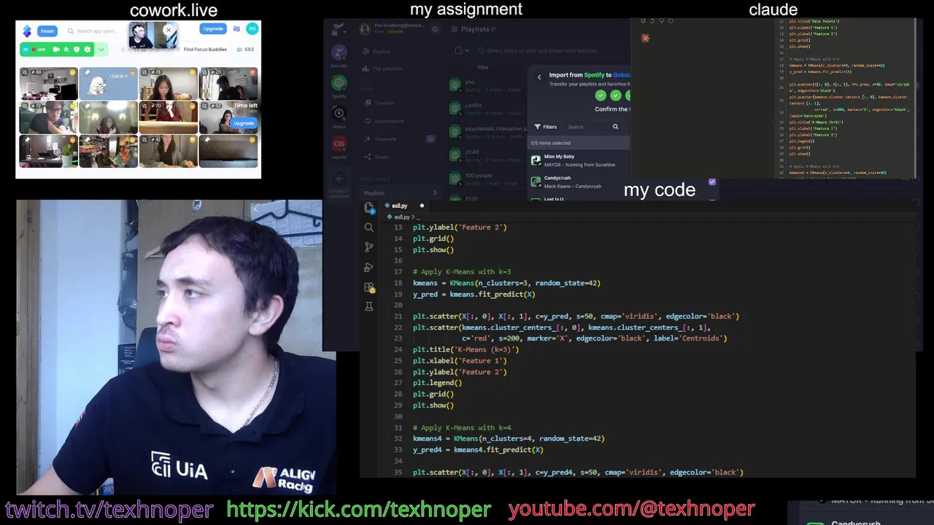Open the VS Code Search panel icon
The width and height of the screenshot is (934, 525).
tap(369, 227)
